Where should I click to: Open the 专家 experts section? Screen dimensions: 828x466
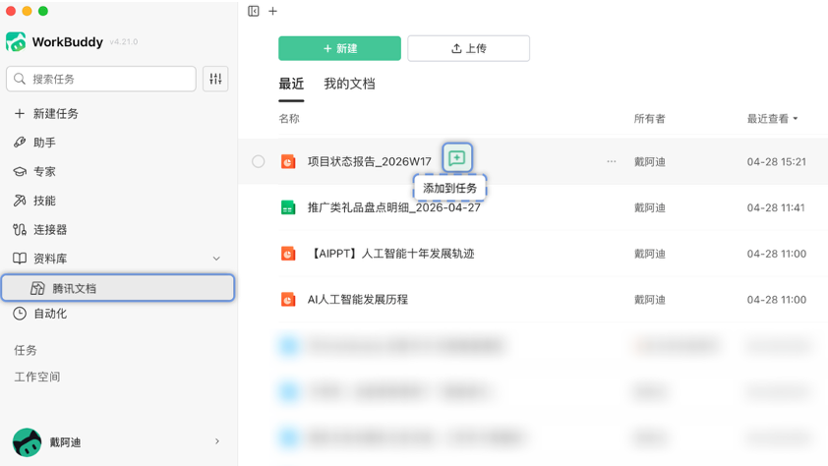[x=44, y=171]
